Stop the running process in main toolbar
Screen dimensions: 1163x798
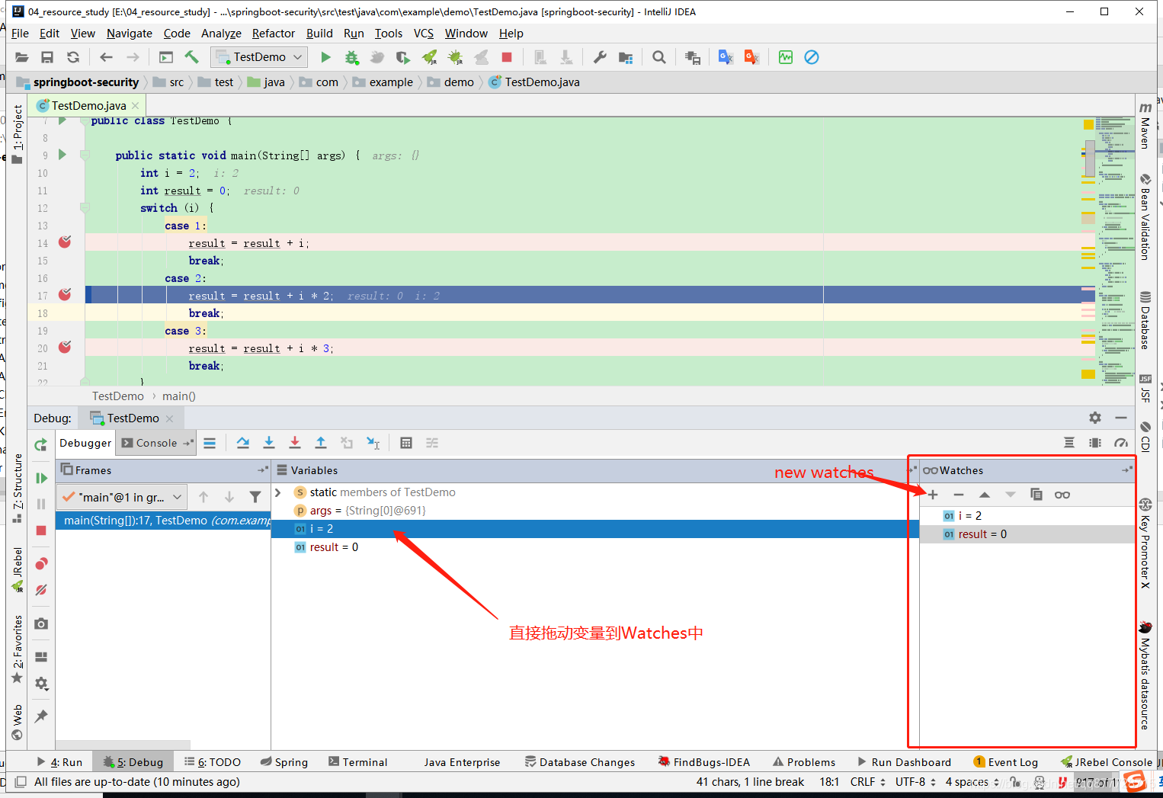(x=507, y=57)
